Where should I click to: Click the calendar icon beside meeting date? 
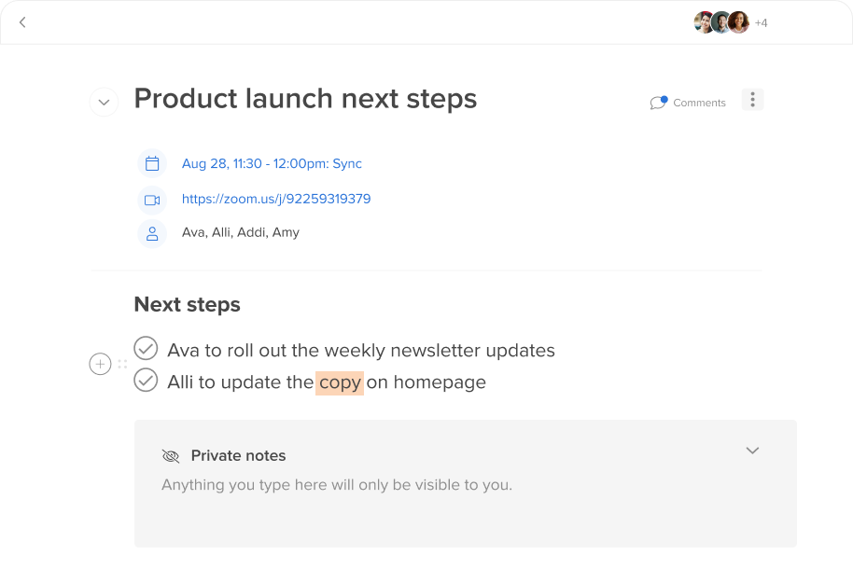152,163
